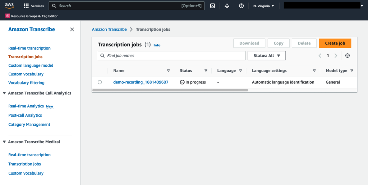Open Real-time Analytics page

click(26, 106)
